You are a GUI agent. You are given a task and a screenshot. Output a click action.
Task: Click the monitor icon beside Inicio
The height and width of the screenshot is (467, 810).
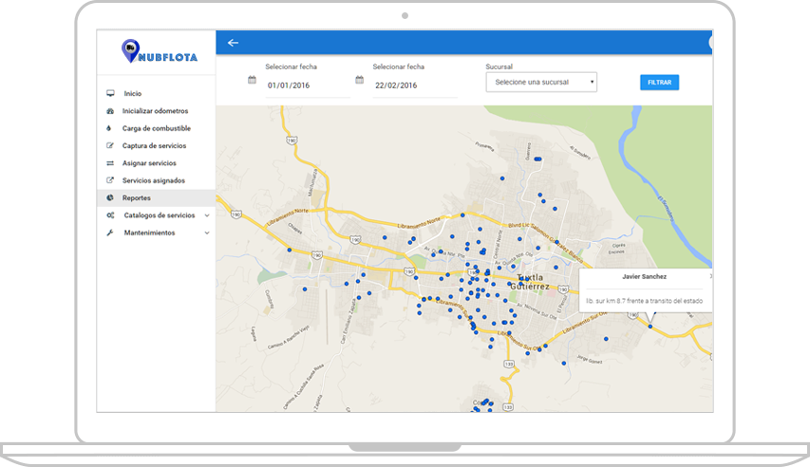click(110, 93)
